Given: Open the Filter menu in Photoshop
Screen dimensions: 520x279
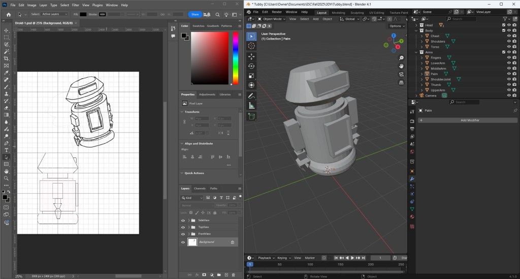Looking at the screenshot, I should 75,5.
